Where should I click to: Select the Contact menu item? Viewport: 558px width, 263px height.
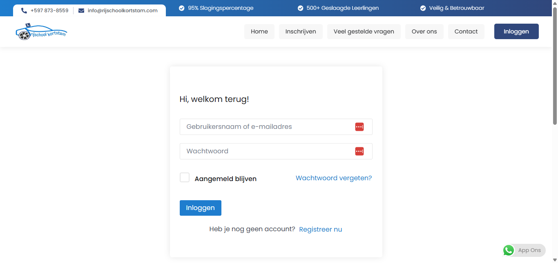466,31
